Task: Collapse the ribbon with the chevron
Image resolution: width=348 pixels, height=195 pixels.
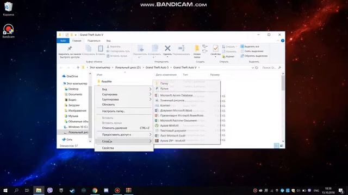Action: click(x=278, y=41)
